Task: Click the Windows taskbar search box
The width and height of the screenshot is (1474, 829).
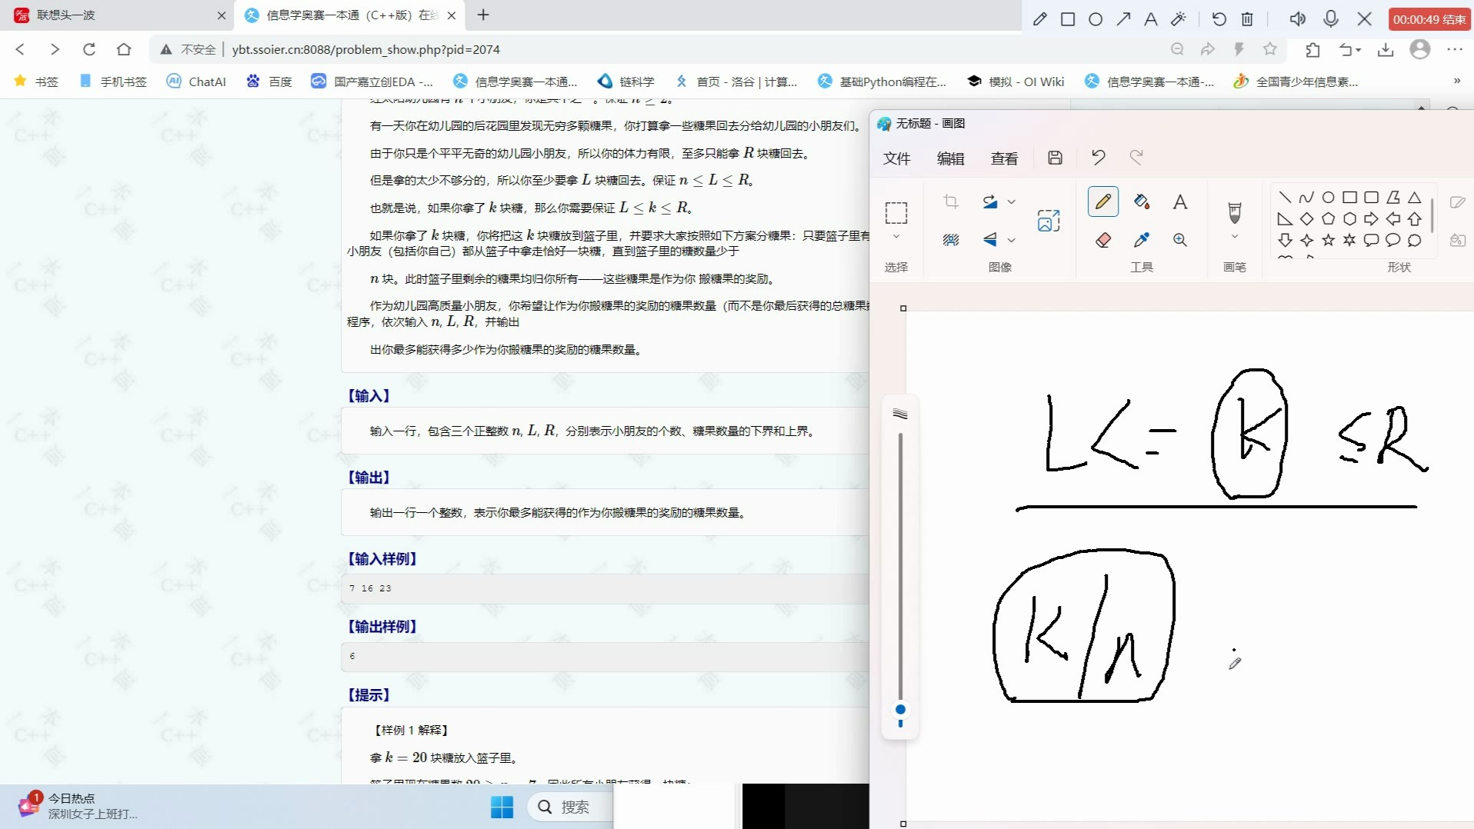Action: 571,807
